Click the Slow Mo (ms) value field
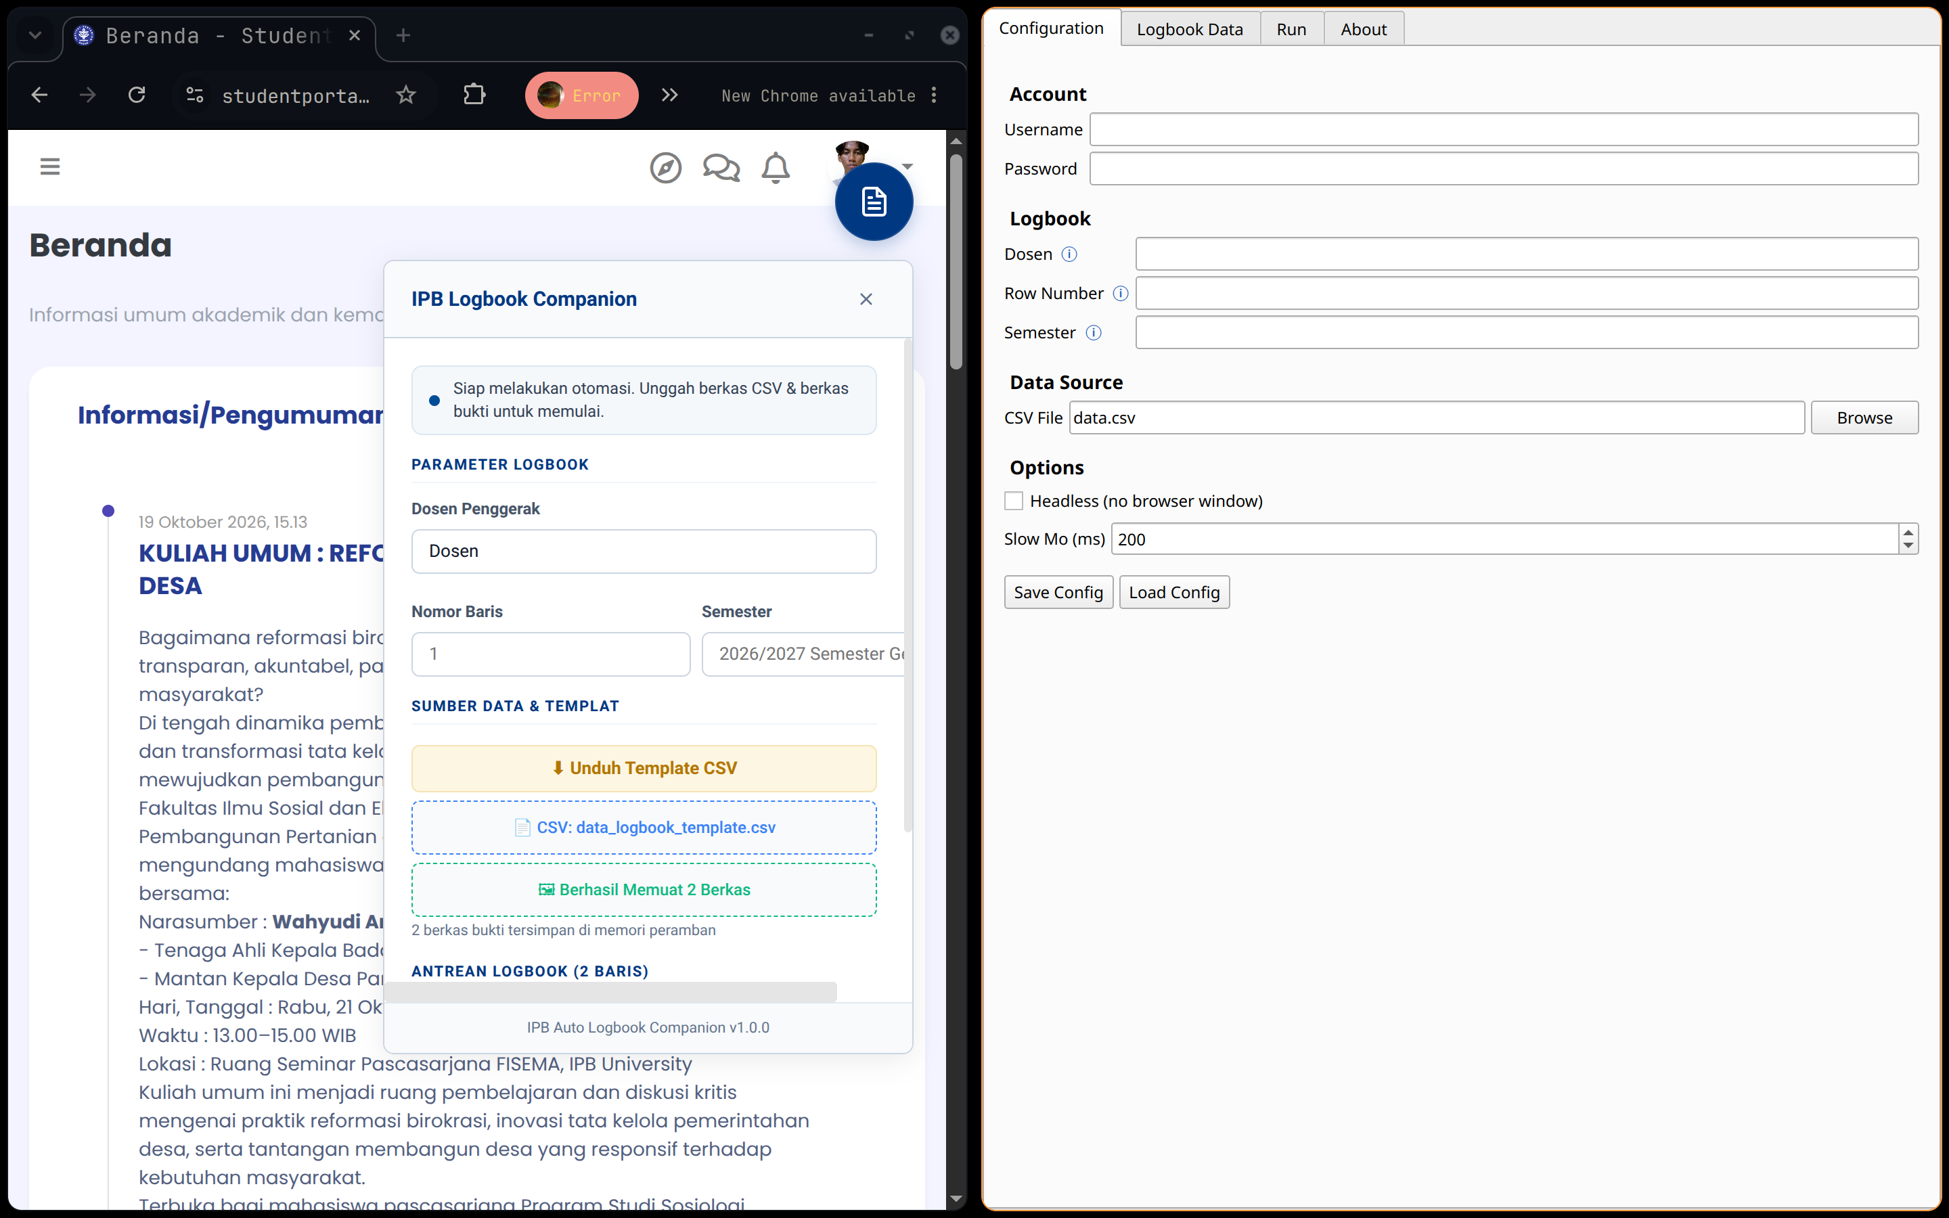The height and width of the screenshot is (1218, 1949). click(x=1504, y=539)
